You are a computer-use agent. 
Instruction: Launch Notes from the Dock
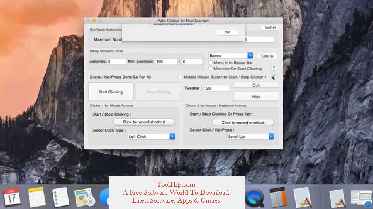[37, 197]
